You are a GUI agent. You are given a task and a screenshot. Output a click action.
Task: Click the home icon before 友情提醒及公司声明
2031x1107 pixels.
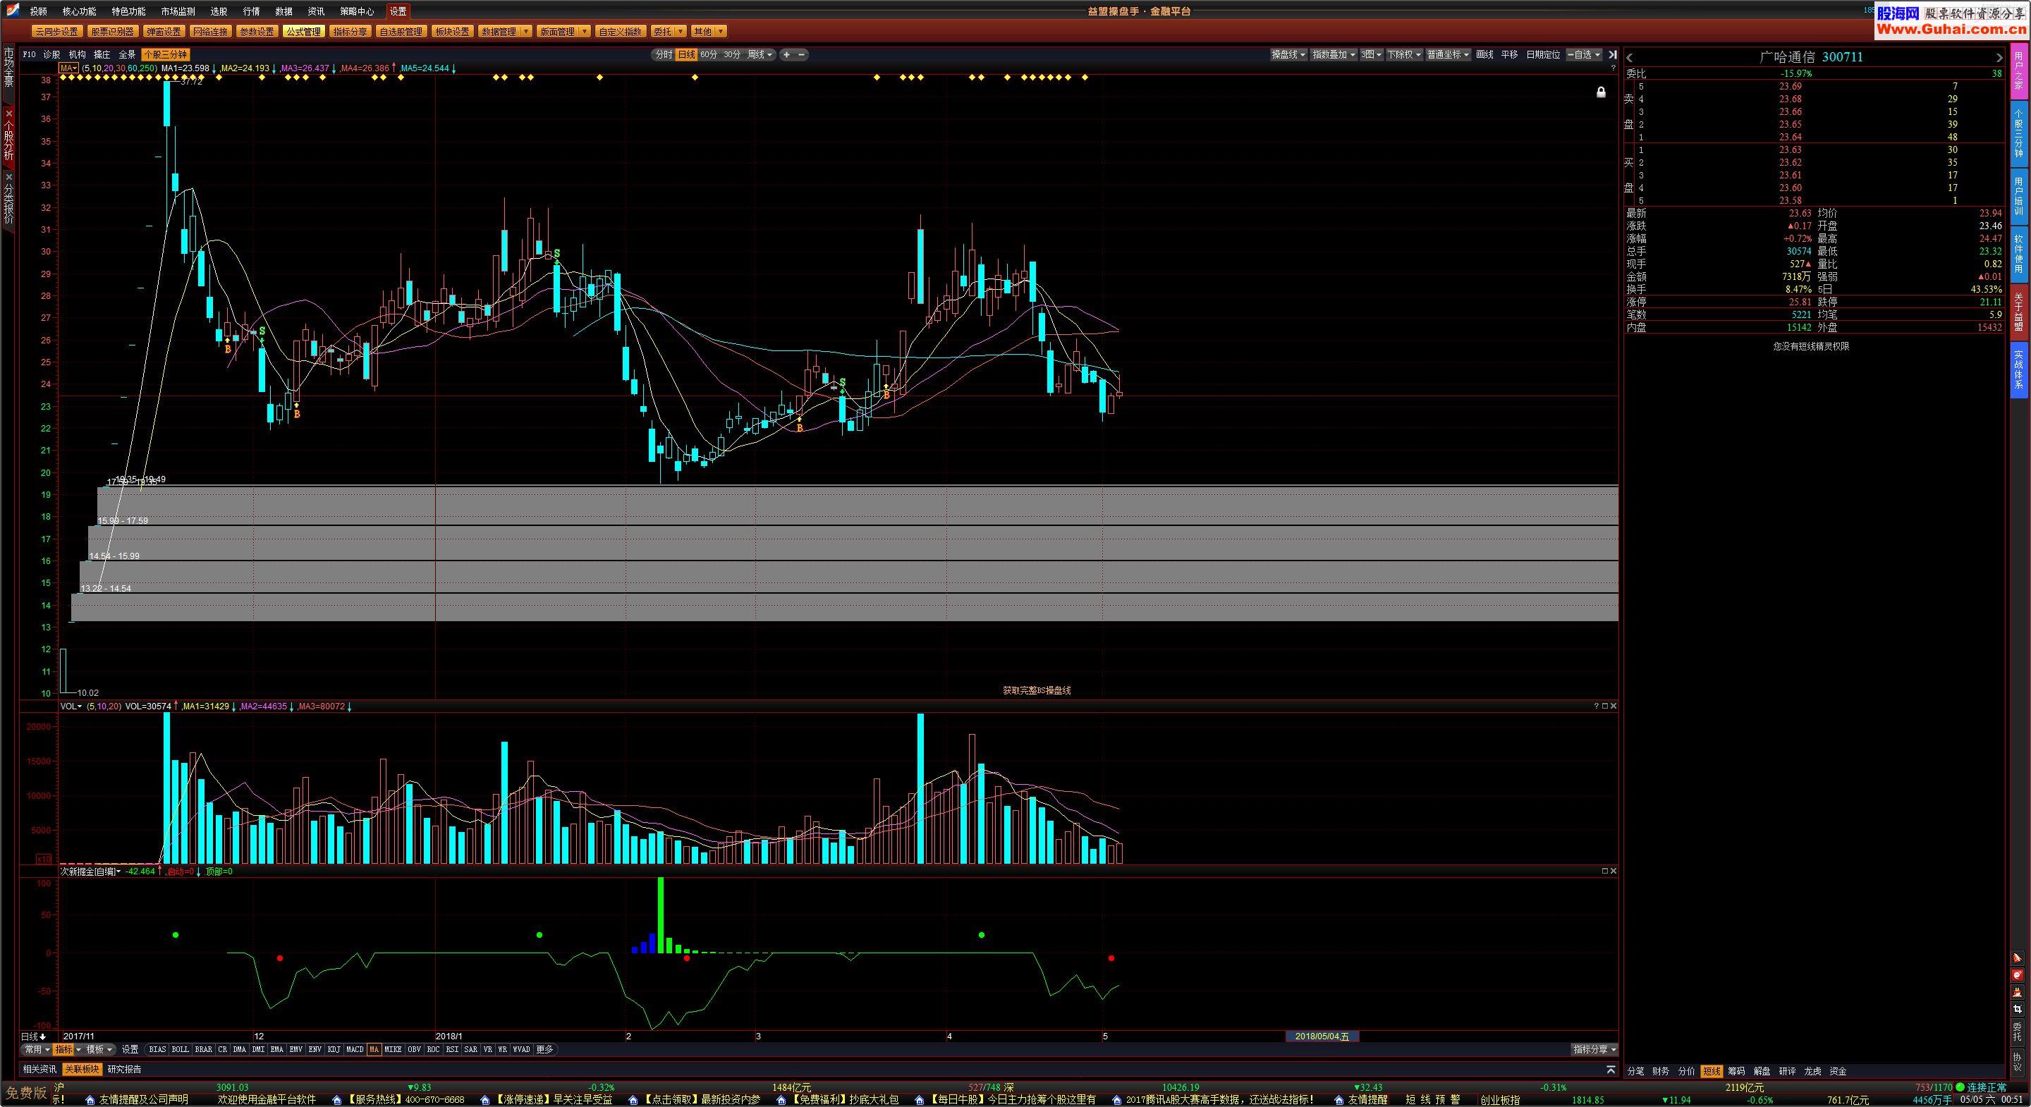coord(91,1100)
